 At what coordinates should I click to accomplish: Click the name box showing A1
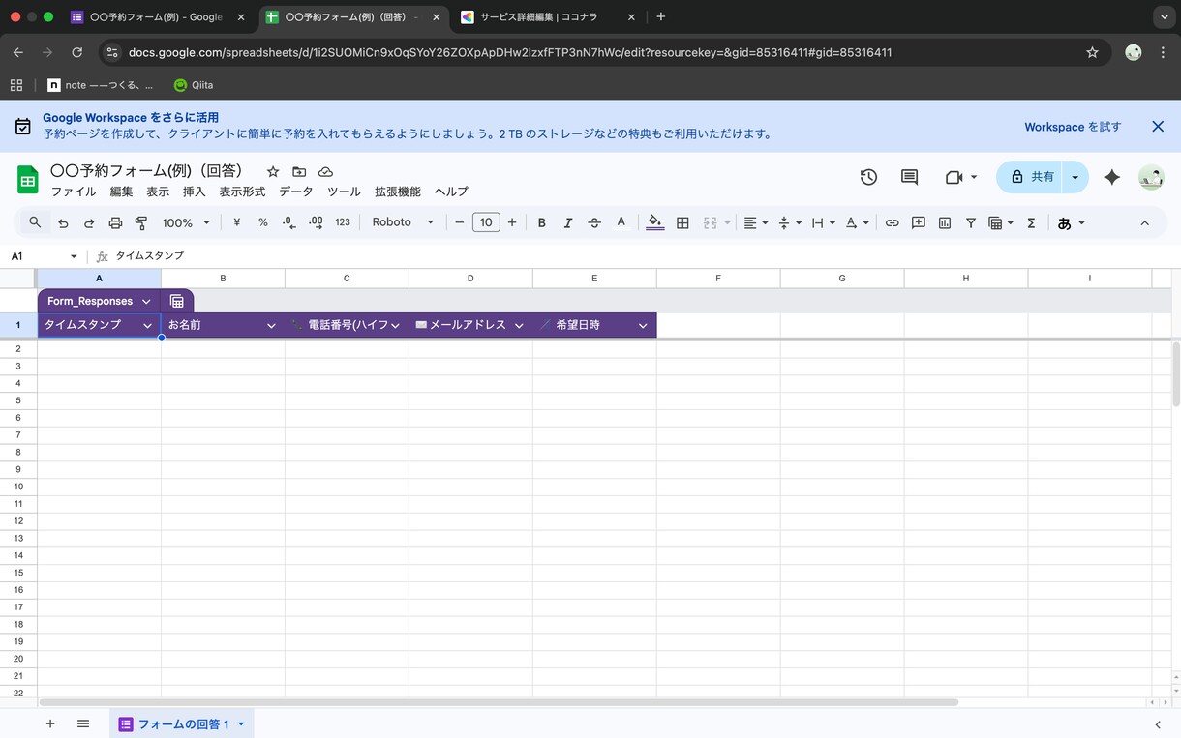tap(44, 256)
